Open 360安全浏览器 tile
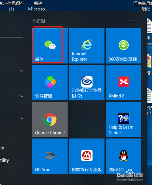 coord(123,46)
